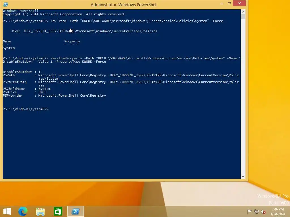Click the New-Item -Path command line

113,21
